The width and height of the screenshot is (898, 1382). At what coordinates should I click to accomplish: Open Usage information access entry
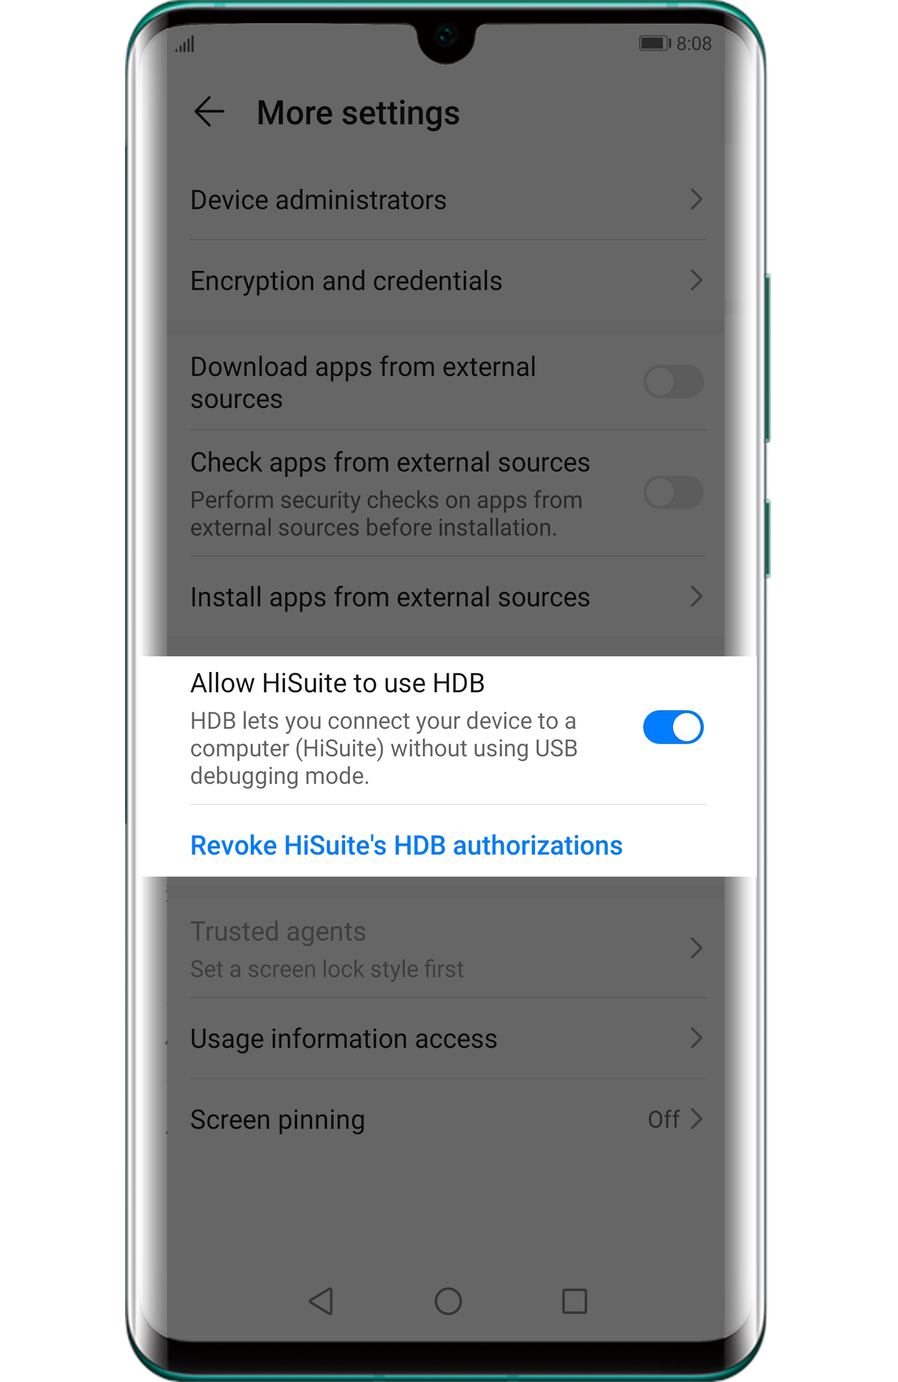tap(448, 1039)
